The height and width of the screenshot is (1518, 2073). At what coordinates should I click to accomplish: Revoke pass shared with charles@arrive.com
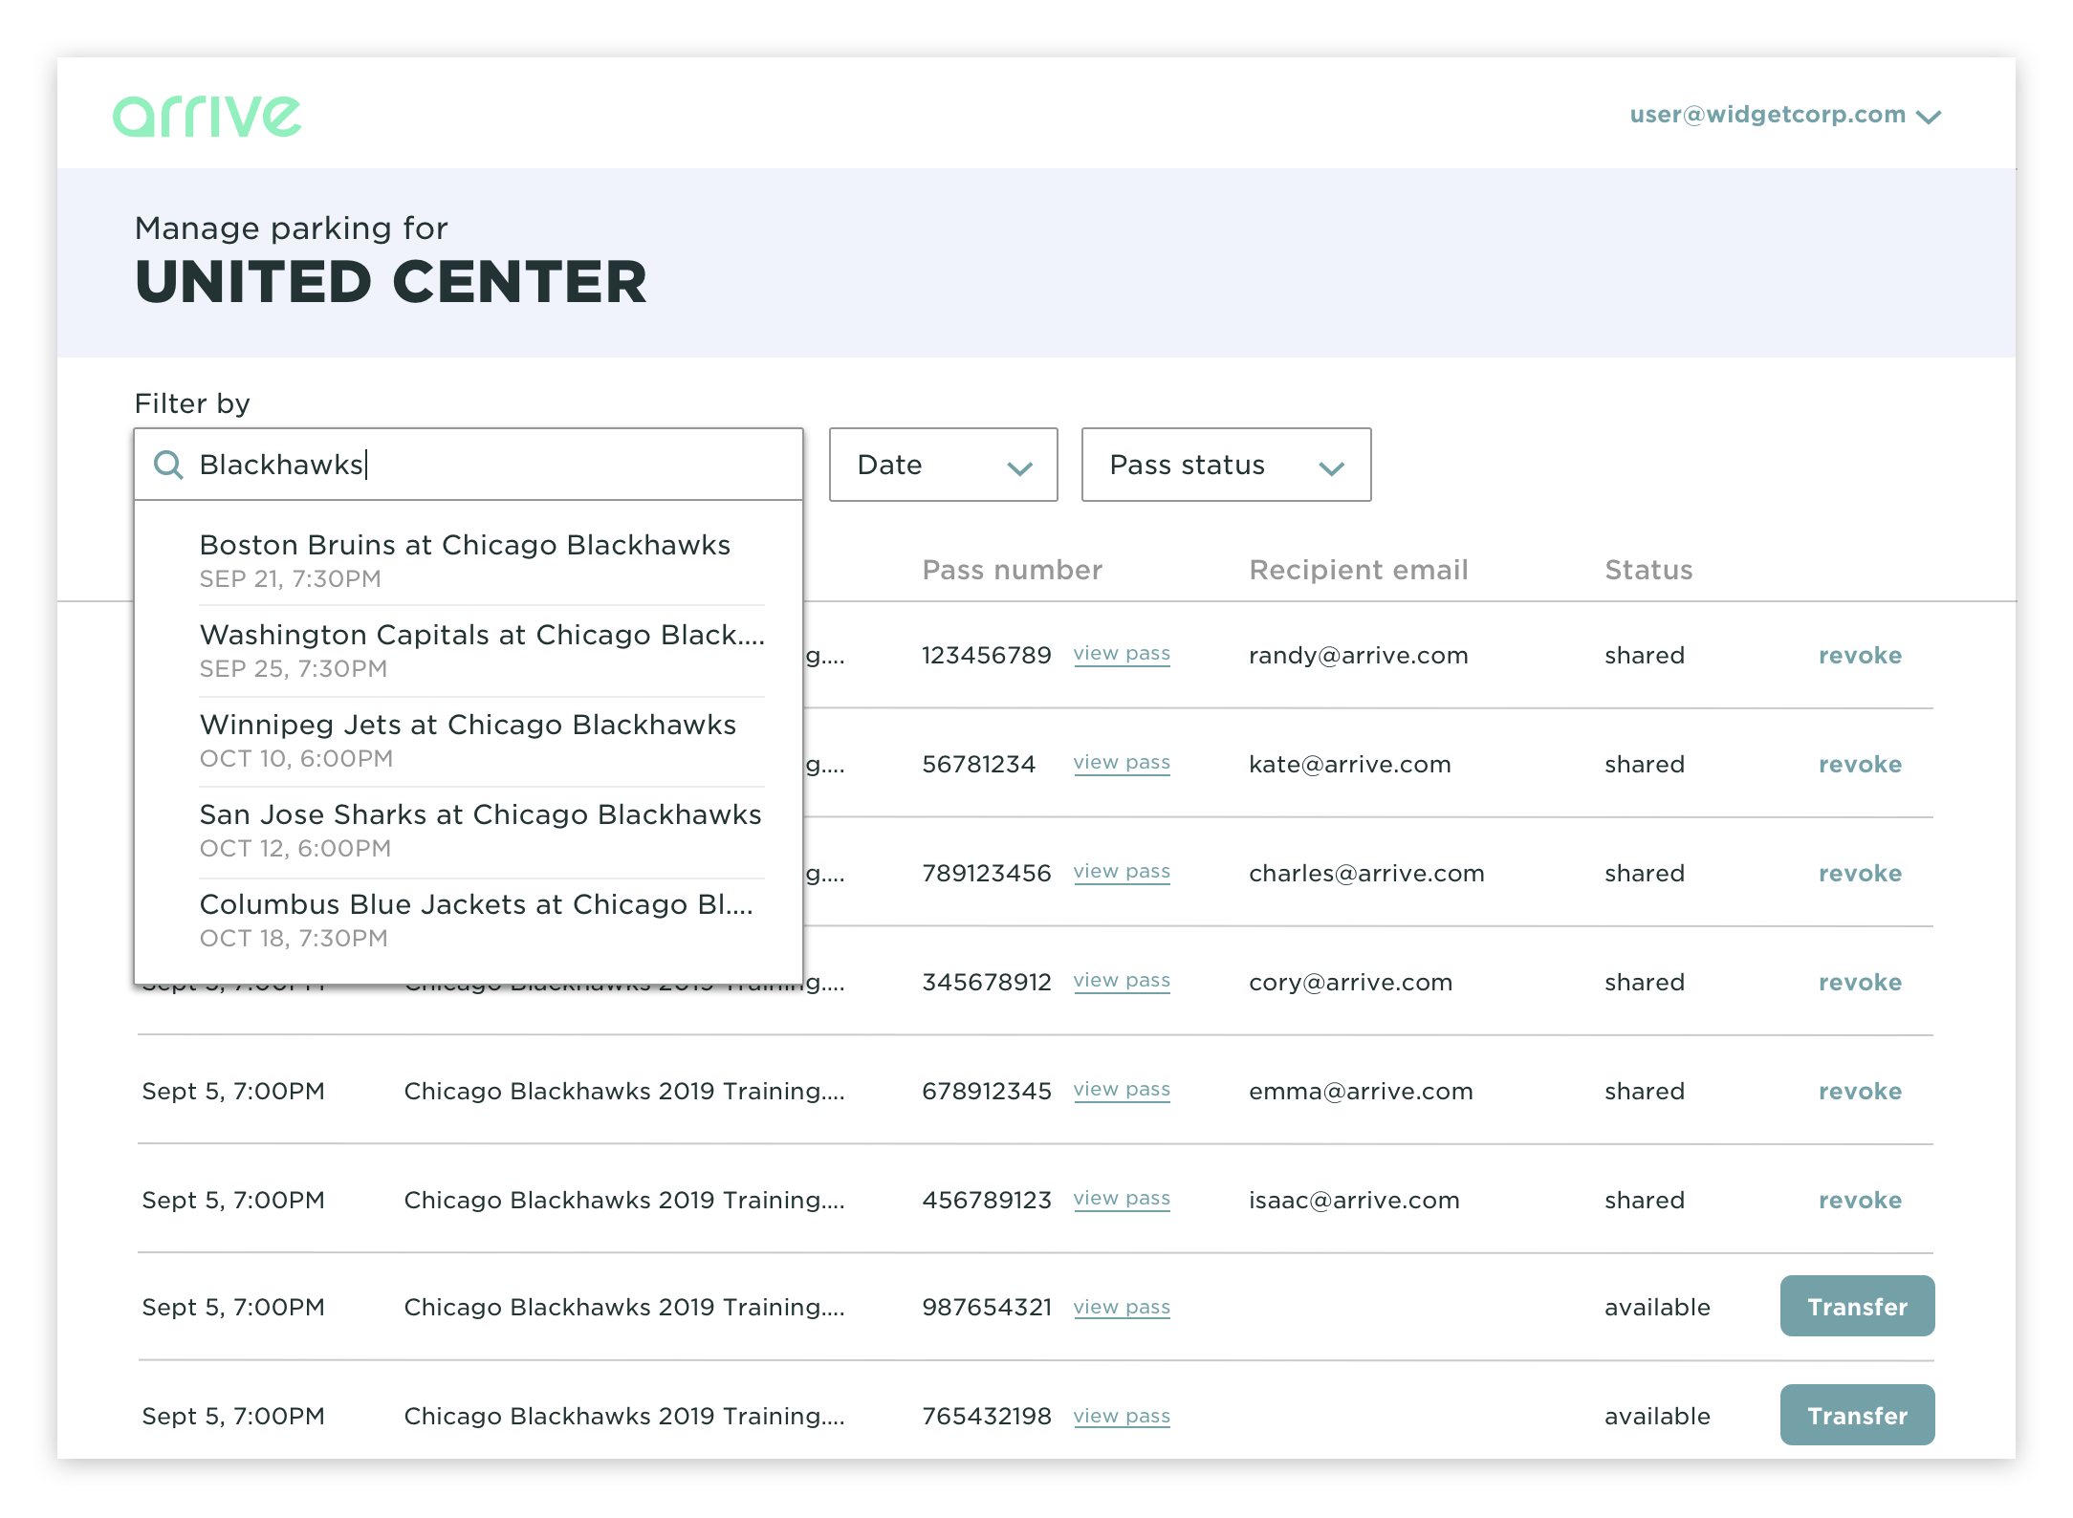(x=1860, y=874)
